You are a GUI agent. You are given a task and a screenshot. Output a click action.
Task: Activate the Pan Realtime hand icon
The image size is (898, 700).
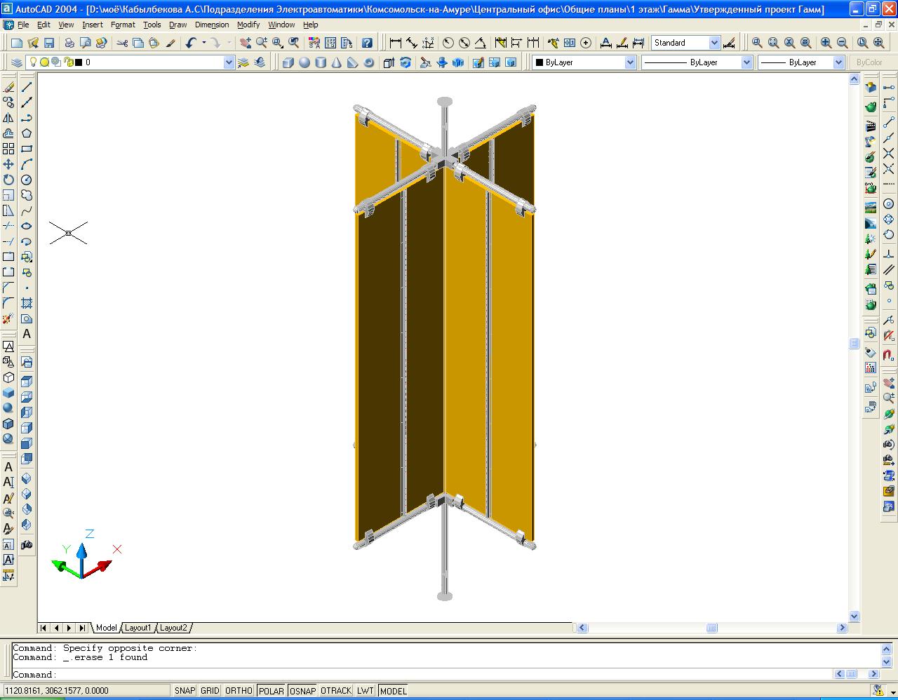(245, 43)
